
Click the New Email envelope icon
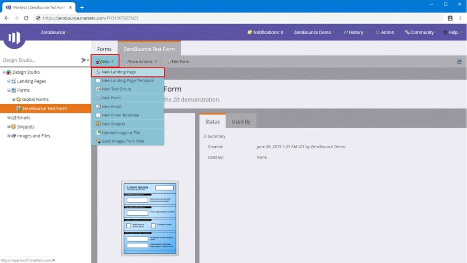[x=98, y=107]
